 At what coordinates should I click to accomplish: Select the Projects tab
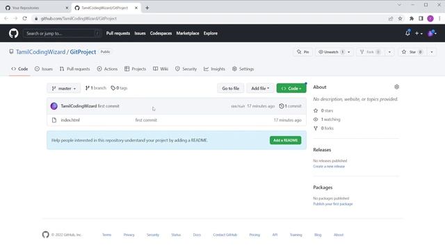135,69
